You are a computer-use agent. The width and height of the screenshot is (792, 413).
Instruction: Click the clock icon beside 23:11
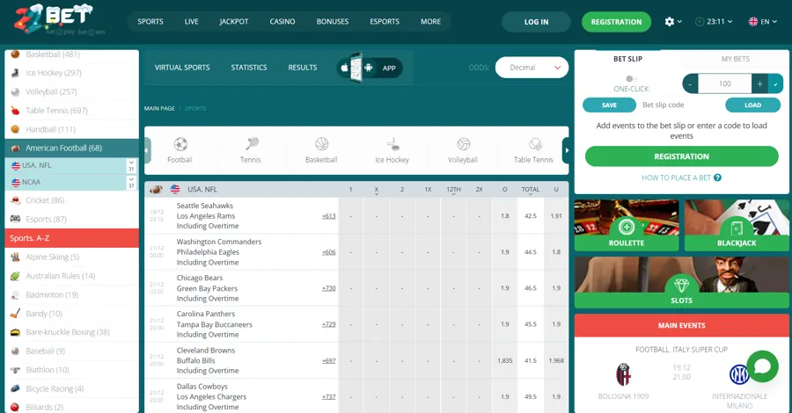point(700,22)
